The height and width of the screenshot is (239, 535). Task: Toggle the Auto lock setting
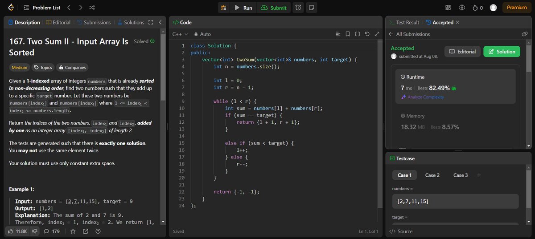click(x=202, y=34)
